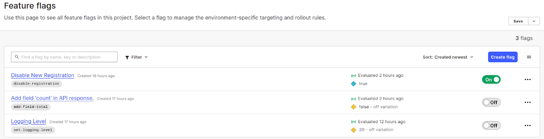Click the Save button
The width and height of the screenshot is (544, 139).
pos(518,21)
